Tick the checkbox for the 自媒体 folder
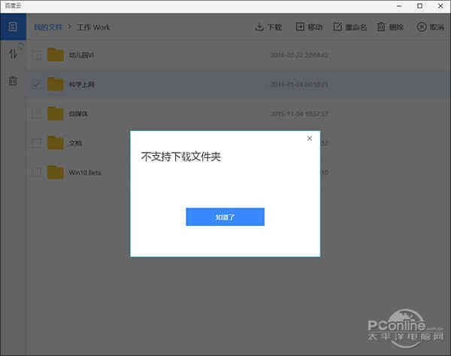 click(x=37, y=114)
